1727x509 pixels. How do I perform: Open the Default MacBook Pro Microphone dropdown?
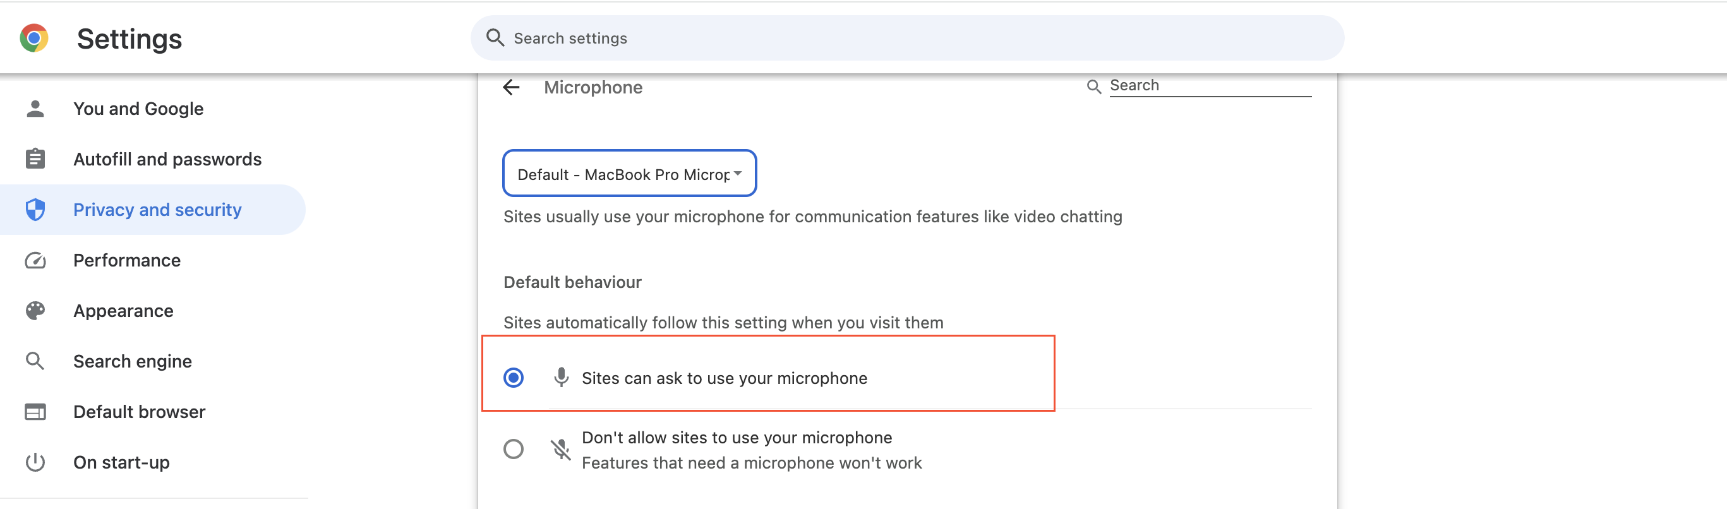pos(630,174)
